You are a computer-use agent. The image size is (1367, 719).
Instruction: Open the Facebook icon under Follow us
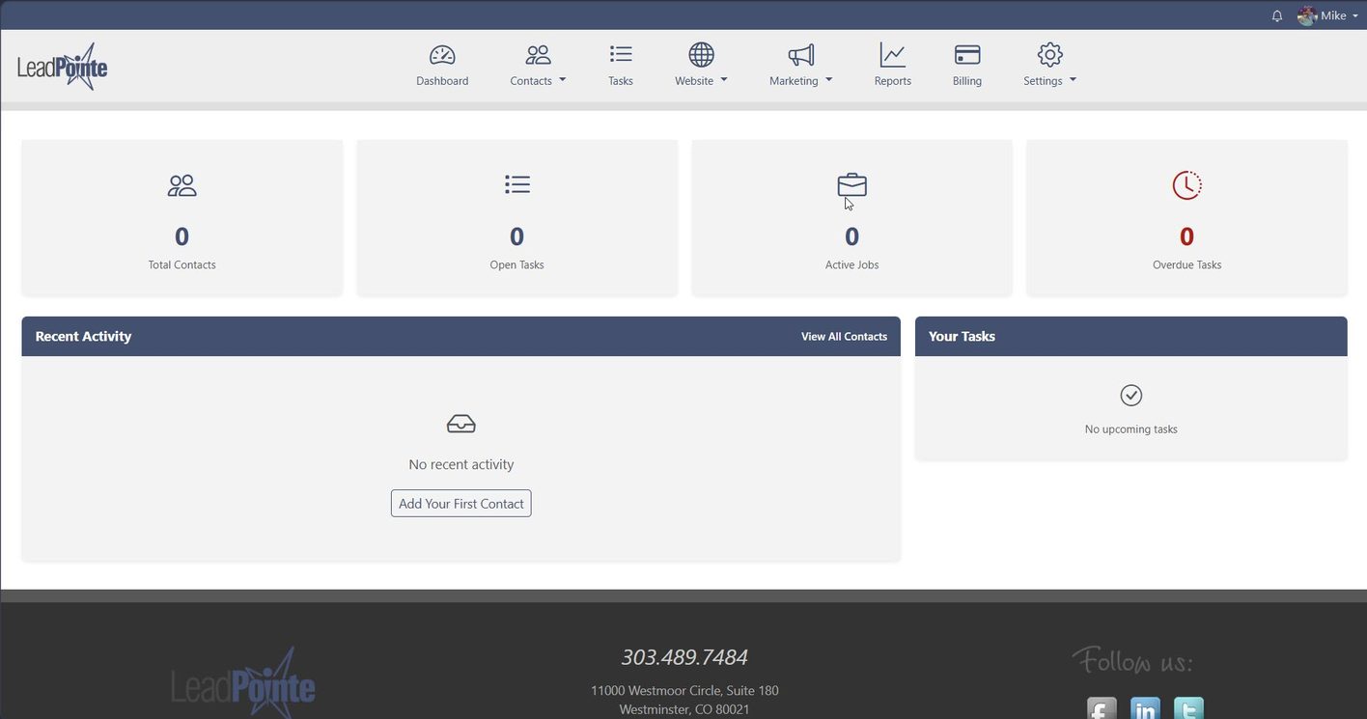(x=1102, y=708)
